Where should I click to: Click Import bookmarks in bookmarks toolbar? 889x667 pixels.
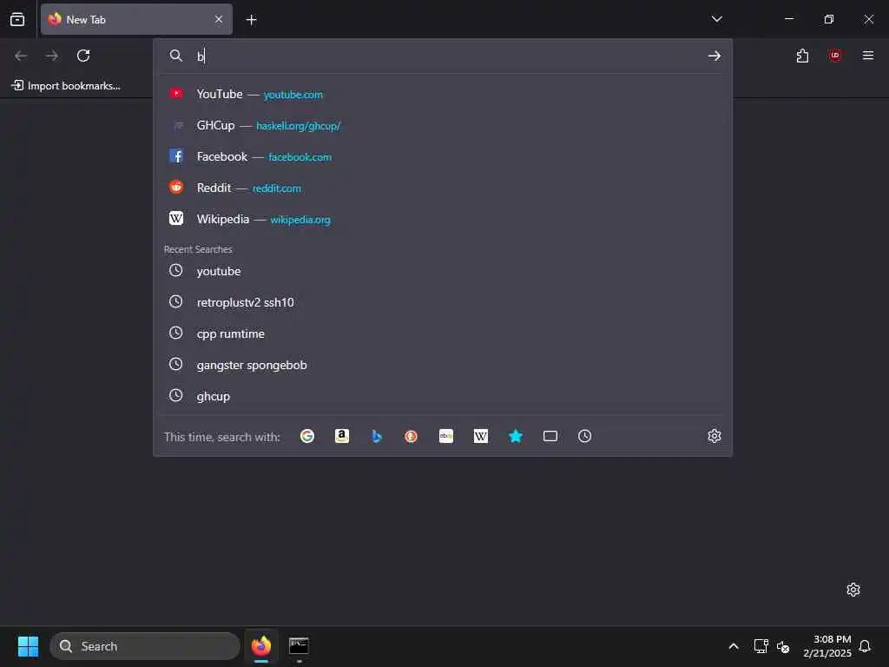(66, 86)
